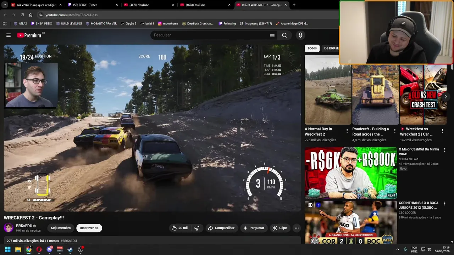454x255 pixels.
Task: Open the MOBALITIC PRA VER bookmark
Action: click(x=101, y=24)
